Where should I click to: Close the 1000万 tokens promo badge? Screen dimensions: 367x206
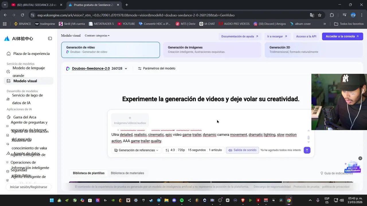(x=360, y=158)
